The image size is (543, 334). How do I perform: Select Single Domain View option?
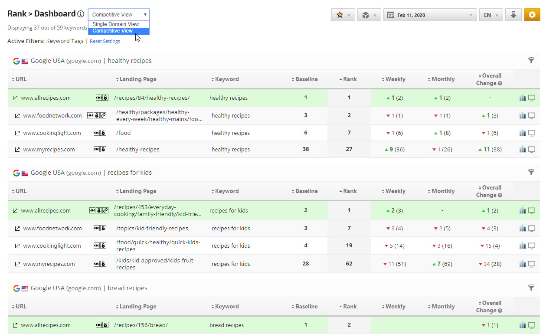pos(115,24)
